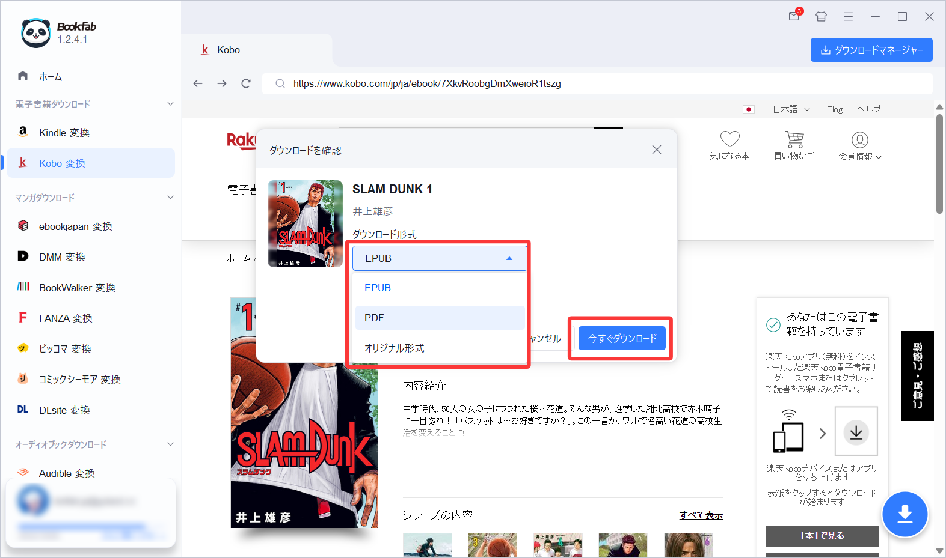Click the browser forward arrow
946x558 pixels.
[x=222, y=83]
